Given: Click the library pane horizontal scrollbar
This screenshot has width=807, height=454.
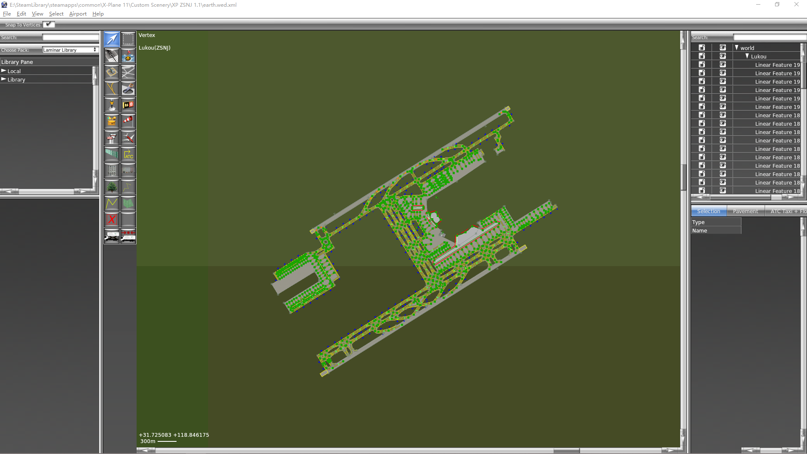Looking at the screenshot, I should (x=46, y=191).
